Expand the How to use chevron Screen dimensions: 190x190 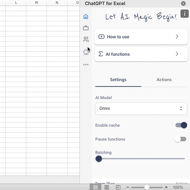pyautogui.click(x=177, y=36)
